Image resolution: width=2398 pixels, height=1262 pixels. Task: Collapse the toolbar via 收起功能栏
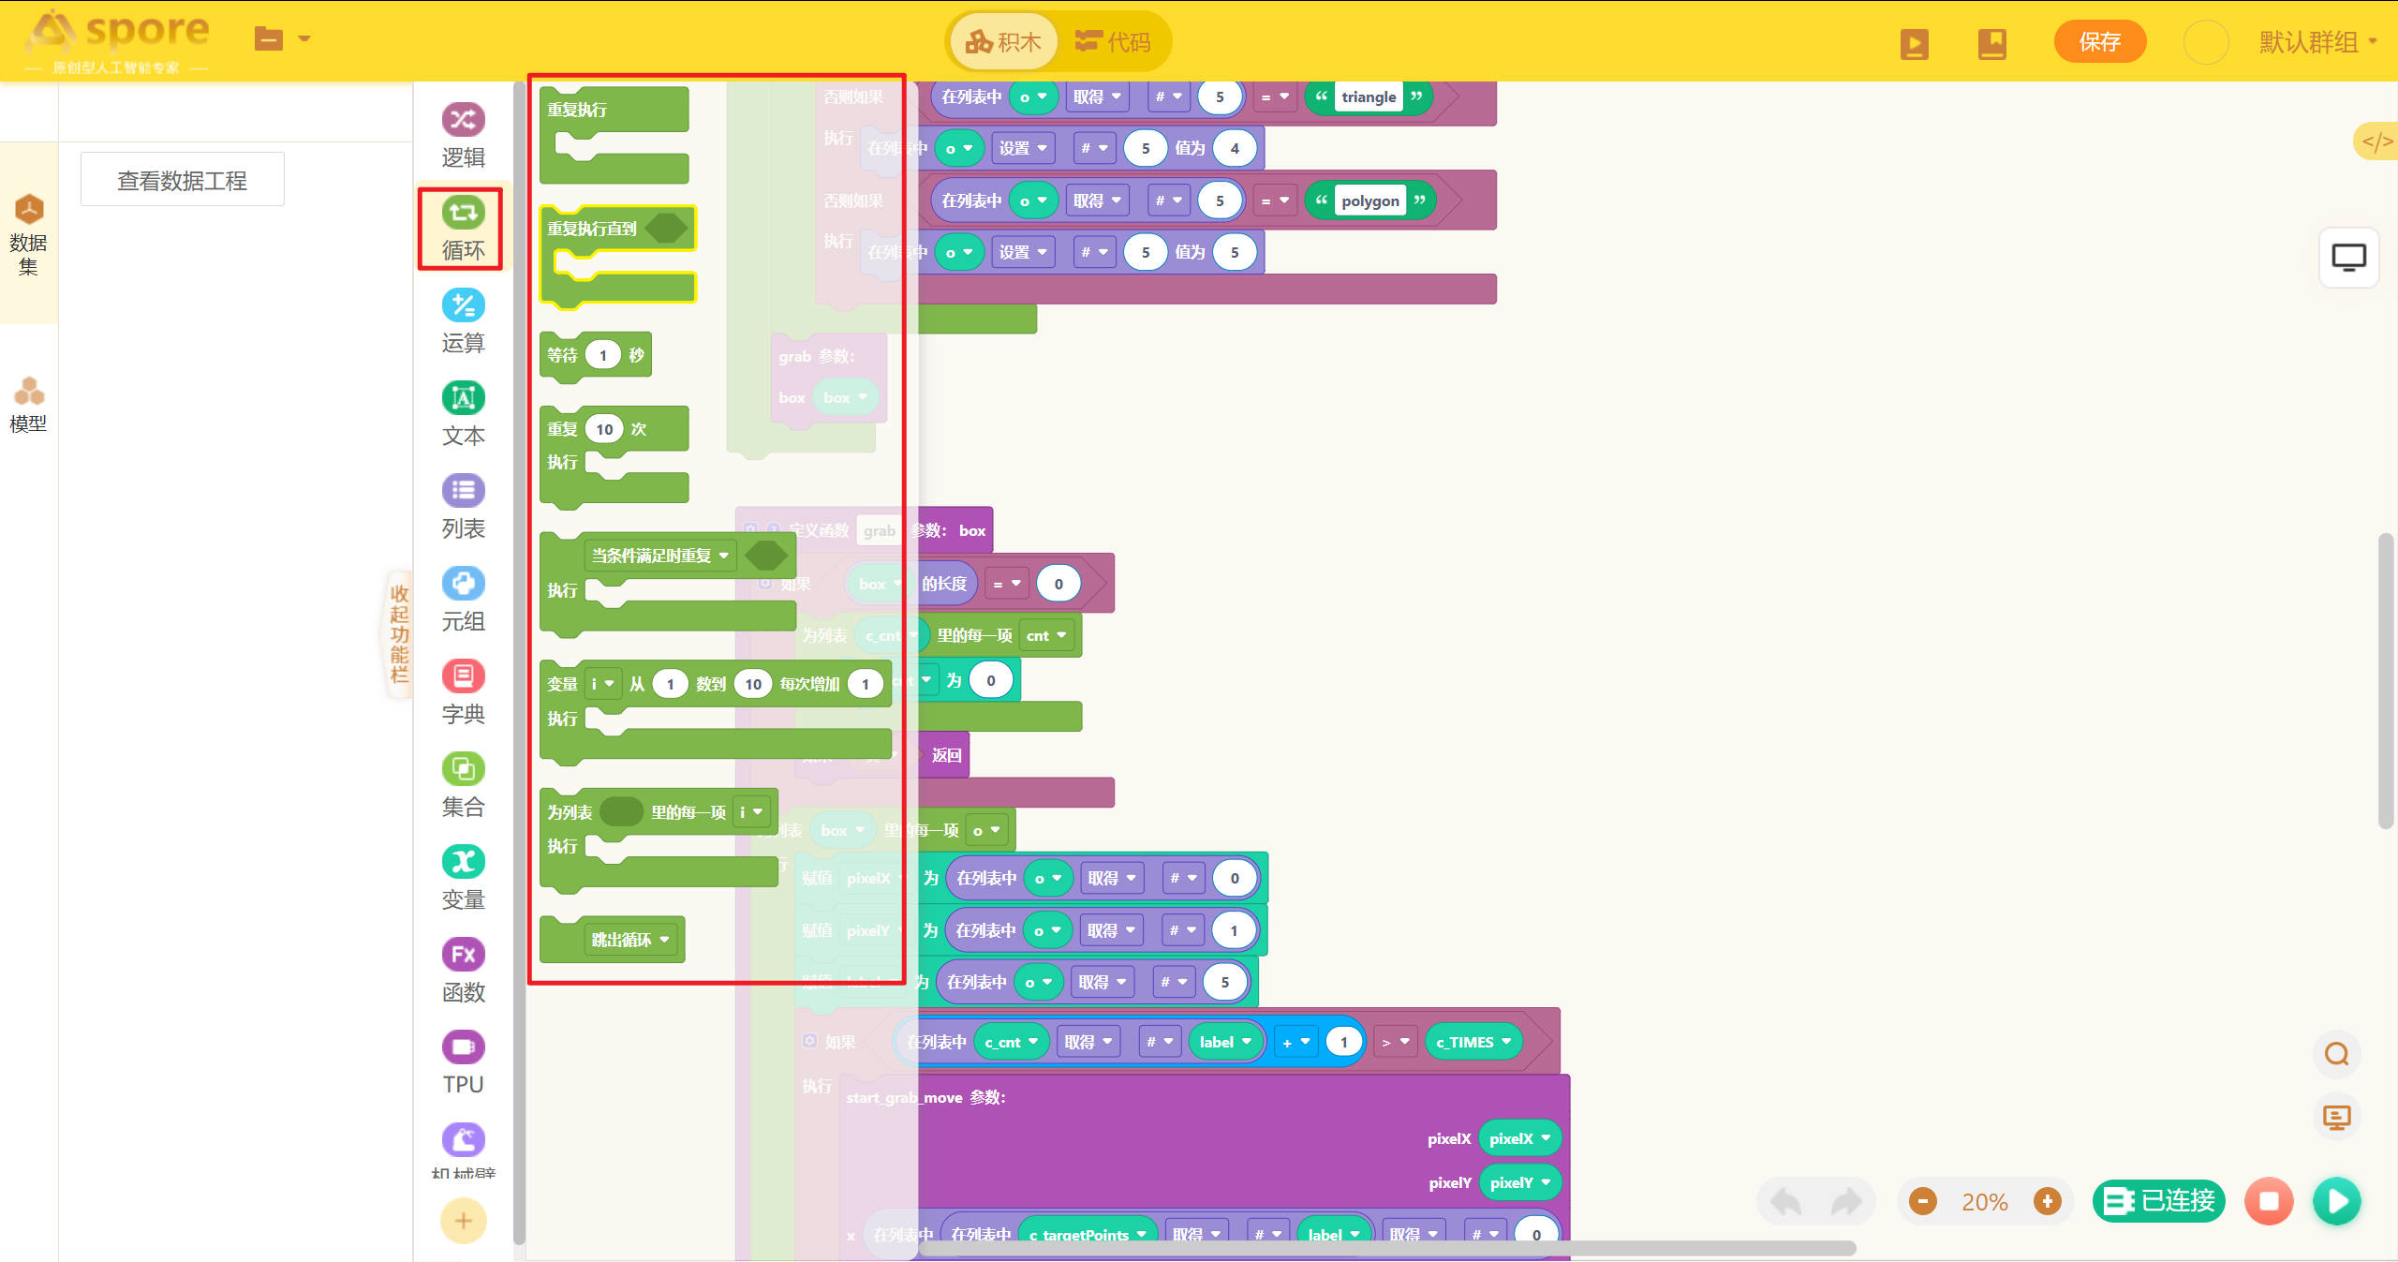click(399, 634)
